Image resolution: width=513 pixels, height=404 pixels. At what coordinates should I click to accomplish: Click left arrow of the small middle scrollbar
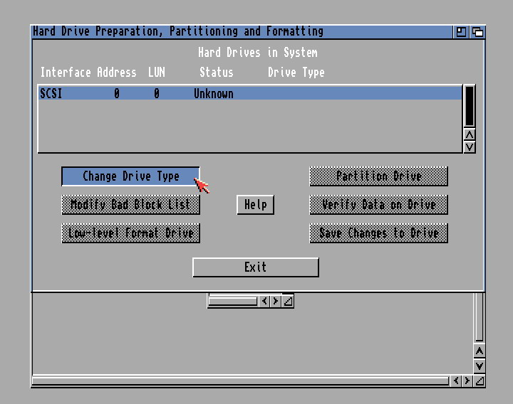point(264,302)
